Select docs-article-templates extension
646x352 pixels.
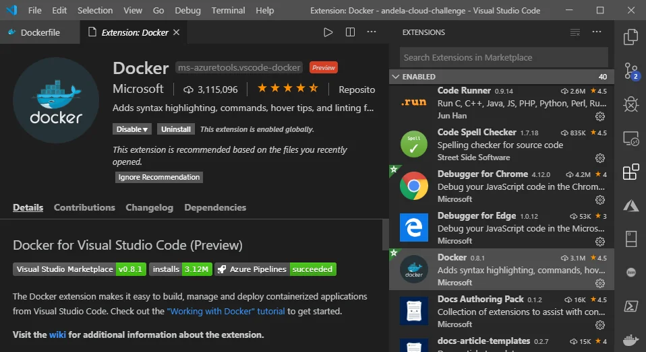click(502, 343)
